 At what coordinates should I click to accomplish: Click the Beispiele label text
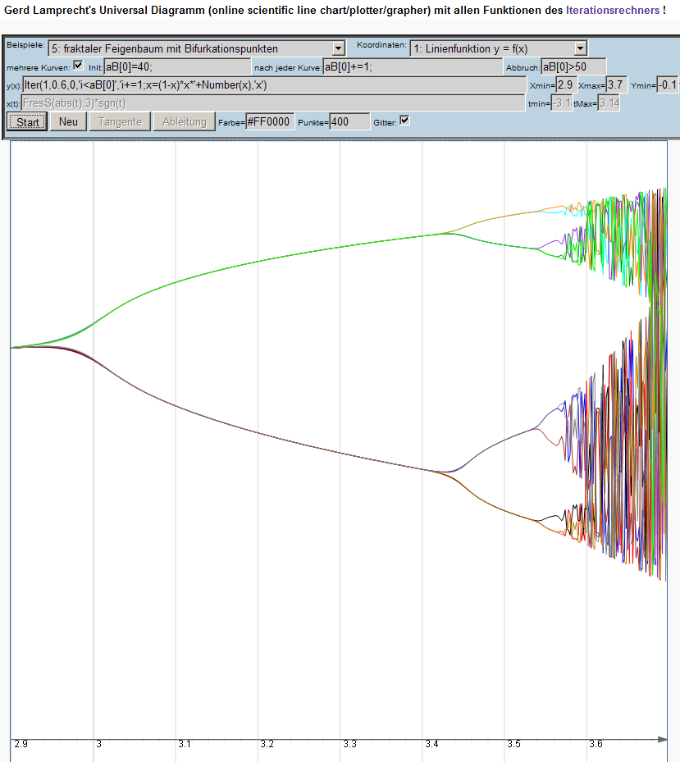[x=25, y=45]
